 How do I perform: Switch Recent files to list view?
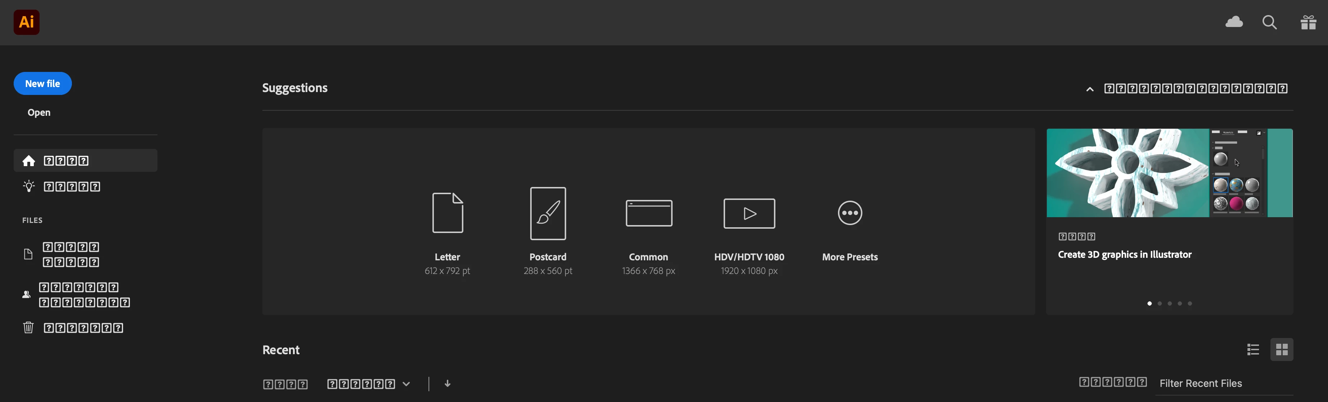(x=1253, y=350)
